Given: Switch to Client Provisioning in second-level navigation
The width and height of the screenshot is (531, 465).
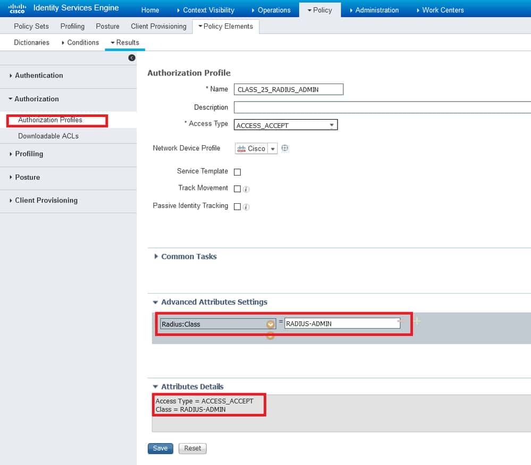Looking at the screenshot, I should [158, 26].
